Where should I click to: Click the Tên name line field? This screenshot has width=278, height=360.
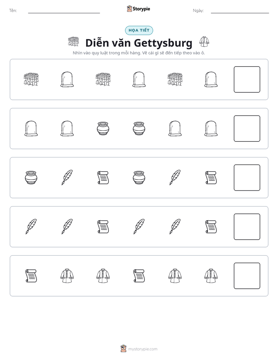(64, 11)
